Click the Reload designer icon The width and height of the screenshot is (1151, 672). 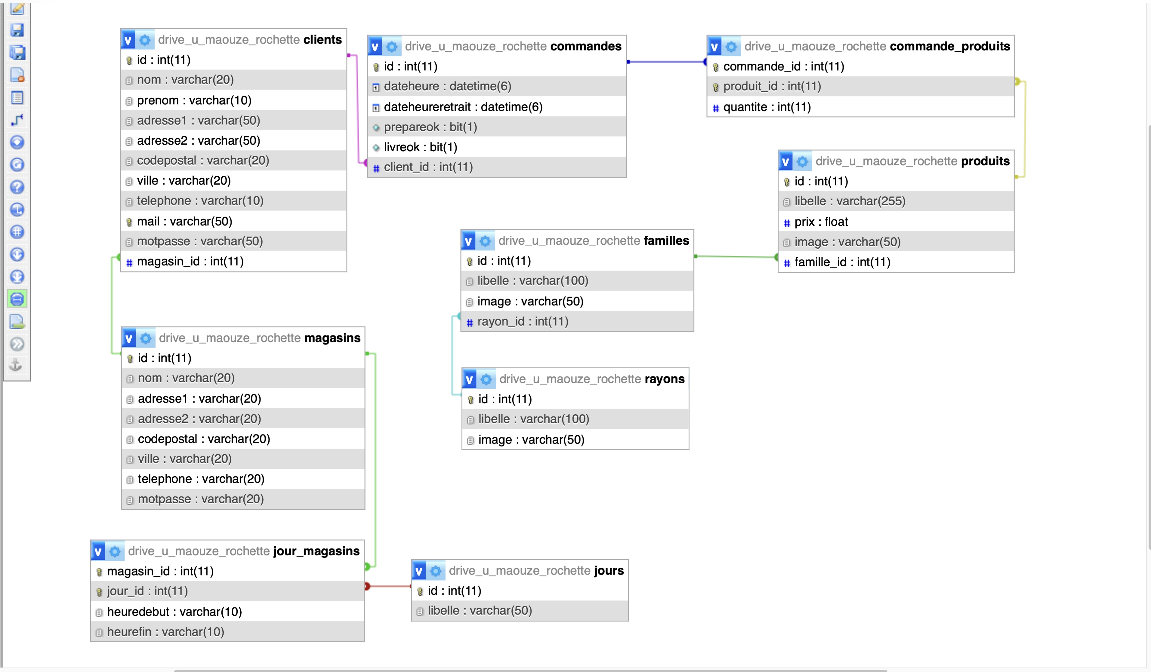click(17, 164)
